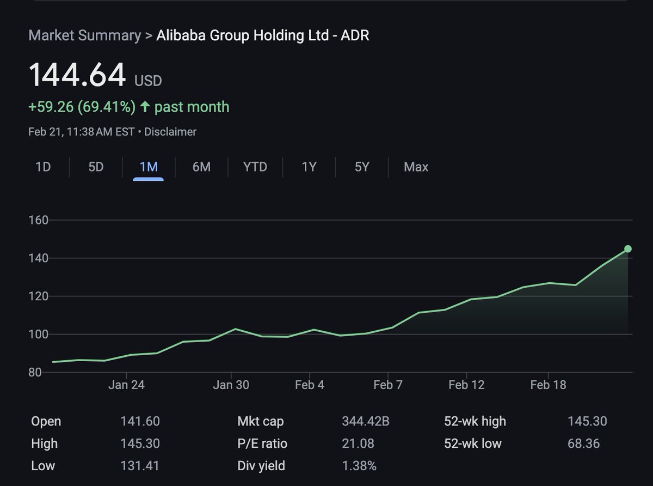This screenshot has height=486, width=653.
Task: Click the 80 y-axis label
Action: tap(36, 372)
